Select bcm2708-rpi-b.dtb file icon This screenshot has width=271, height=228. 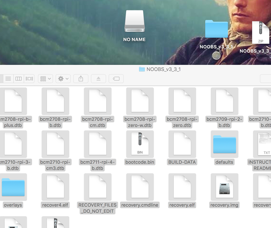(55, 101)
